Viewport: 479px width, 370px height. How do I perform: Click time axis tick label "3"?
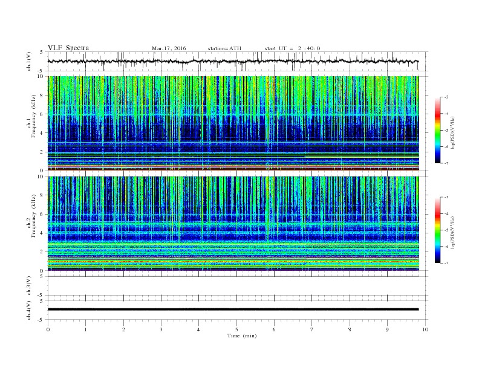[x=161, y=329]
